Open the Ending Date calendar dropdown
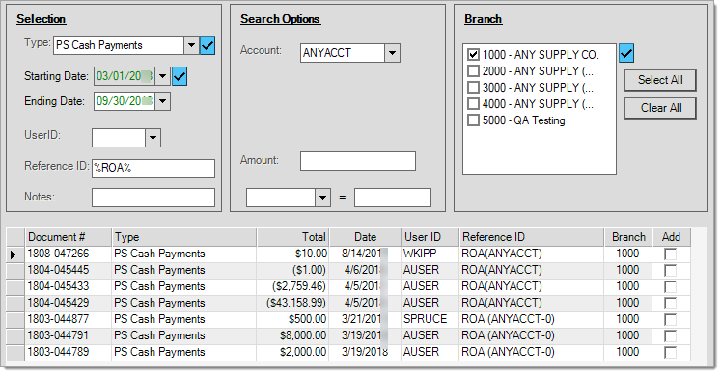The width and height of the screenshot is (721, 374). [x=162, y=101]
